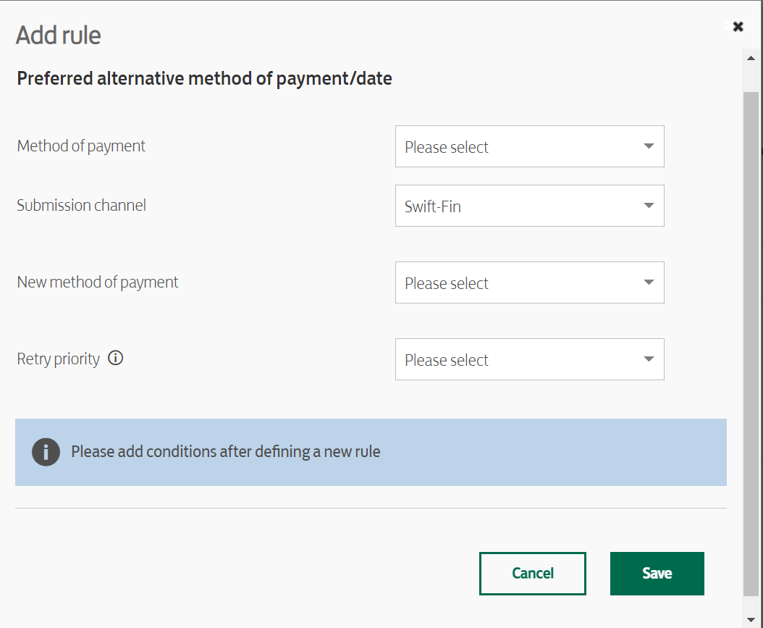This screenshot has width=763, height=628.
Task: Open the Method of payment dropdown
Action: 529,146
